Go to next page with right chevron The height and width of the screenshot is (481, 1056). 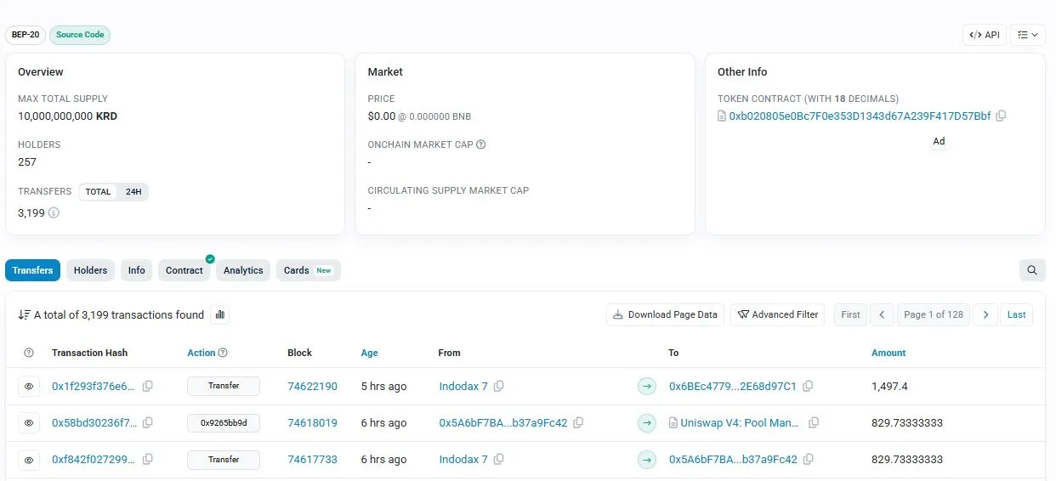[x=985, y=314]
